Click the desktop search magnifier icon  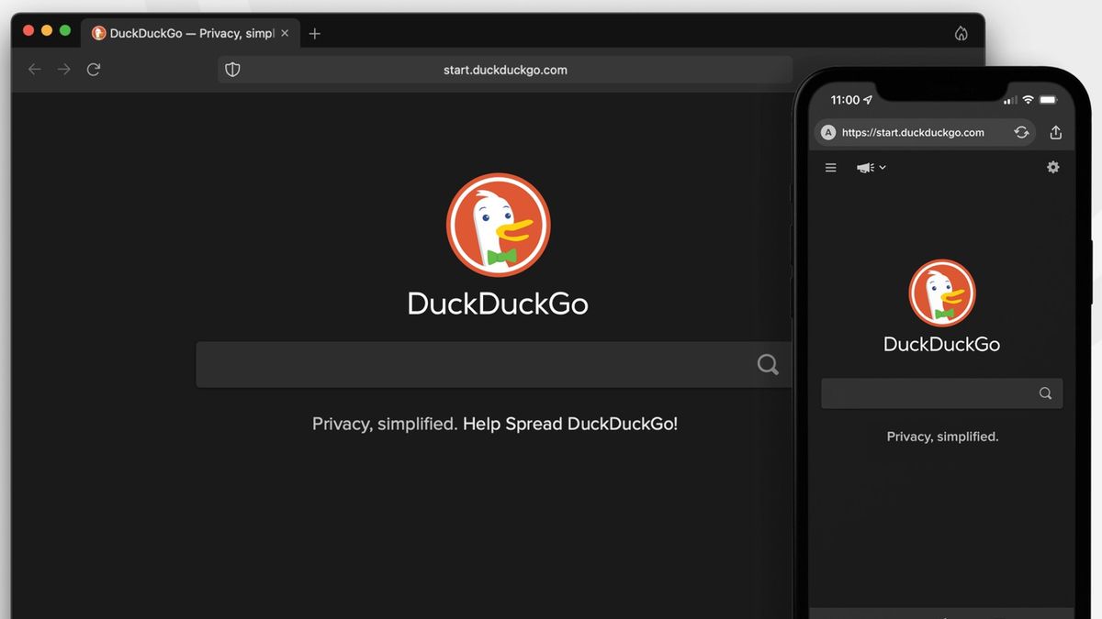(768, 364)
